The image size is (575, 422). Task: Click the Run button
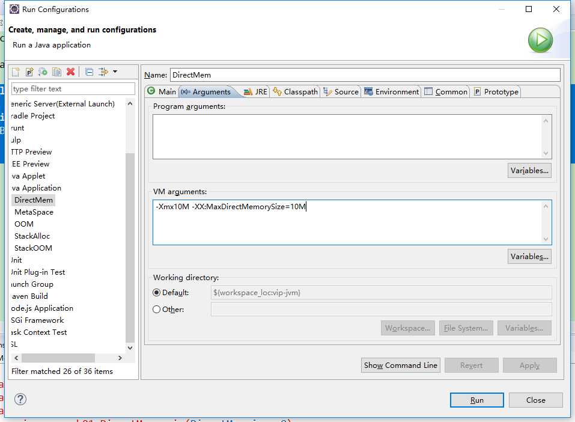476,400
